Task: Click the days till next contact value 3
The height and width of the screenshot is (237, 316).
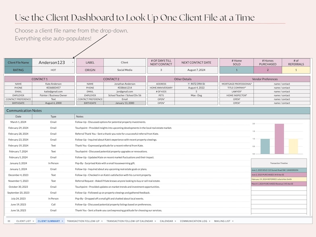Action: click(161, 70)
